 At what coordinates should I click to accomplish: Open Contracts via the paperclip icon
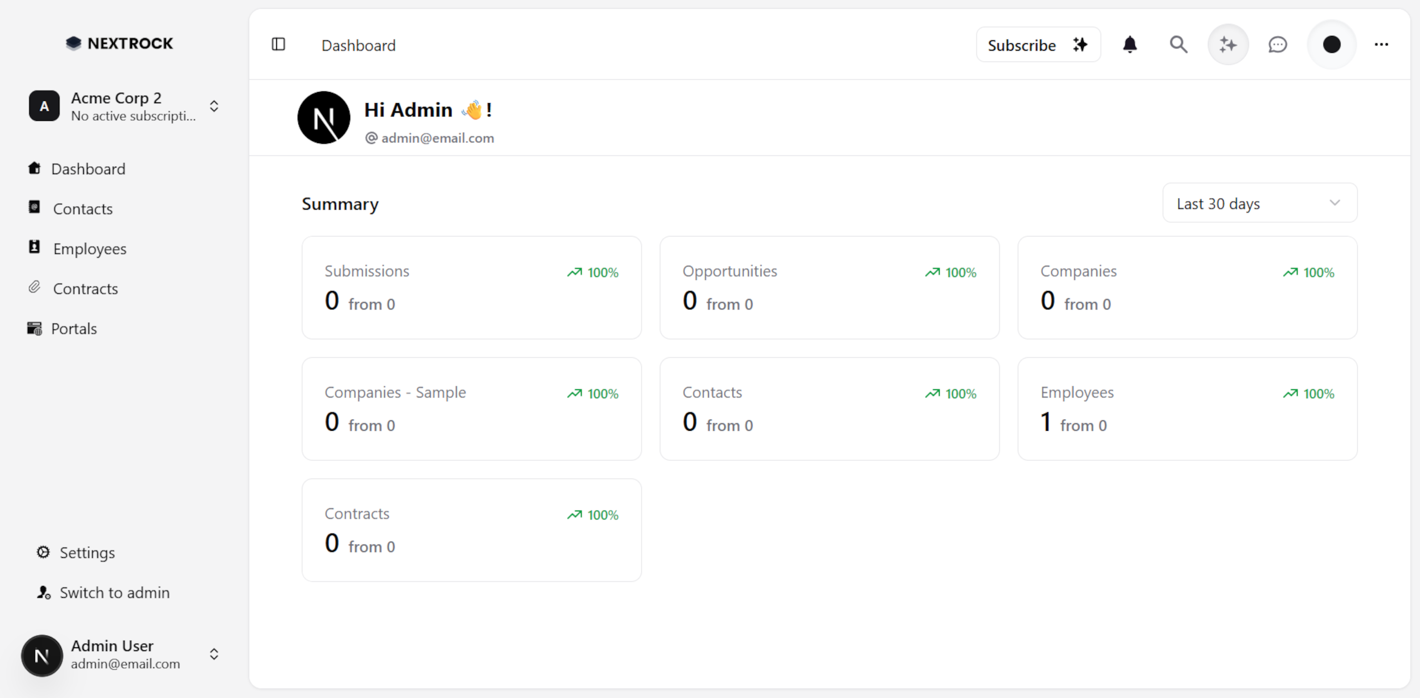[34, 288]
